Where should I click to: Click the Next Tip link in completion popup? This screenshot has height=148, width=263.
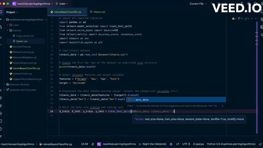[212, 106]
